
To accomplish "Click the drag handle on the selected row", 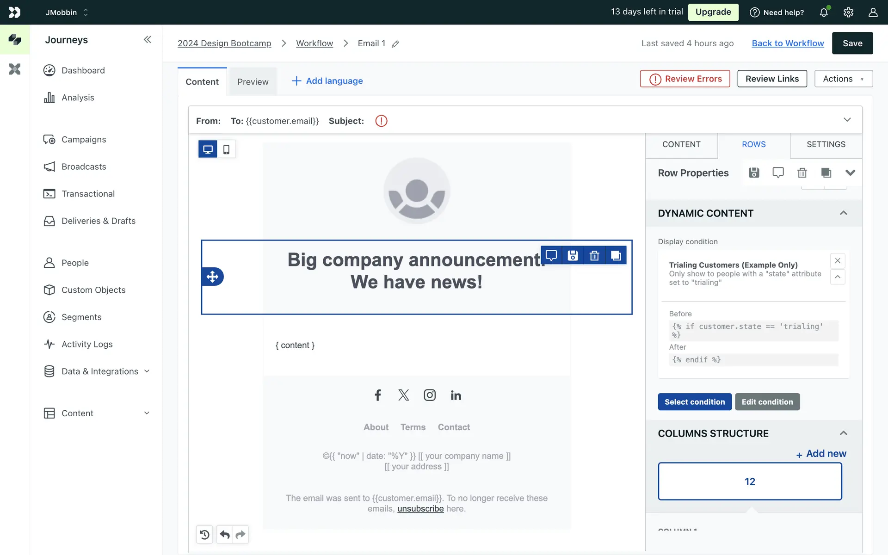I will pos(212,277).
